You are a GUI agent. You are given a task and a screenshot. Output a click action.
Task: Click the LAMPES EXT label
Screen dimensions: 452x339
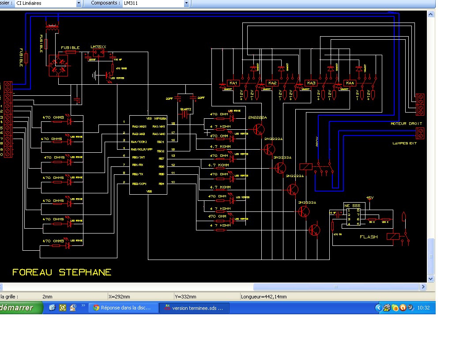point(404,143)
